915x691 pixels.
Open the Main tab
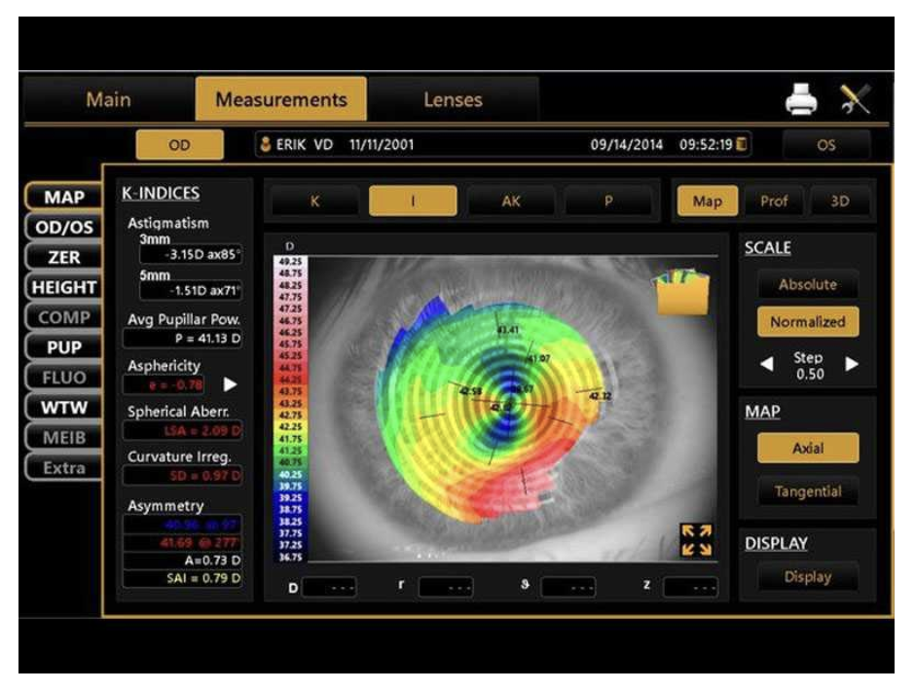pyautogui.click(x=107, y=99)
